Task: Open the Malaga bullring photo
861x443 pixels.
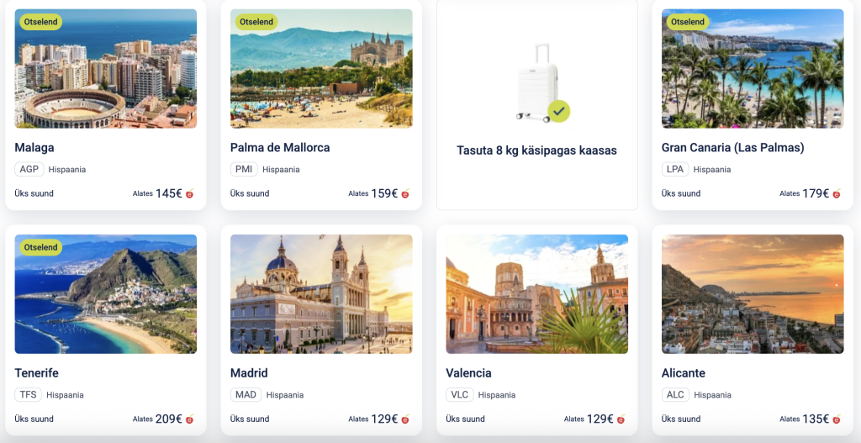Action: [x=105, y=69]
